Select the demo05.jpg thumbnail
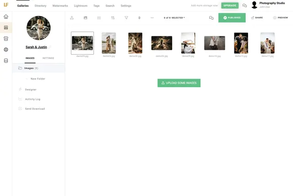The height and width of the screenshot is (196, 293). 162,43
